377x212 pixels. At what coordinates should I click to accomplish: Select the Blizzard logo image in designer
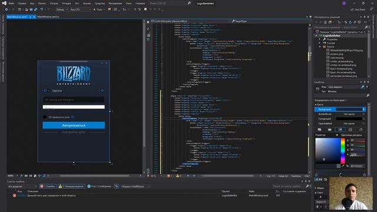tap(74, 75)
